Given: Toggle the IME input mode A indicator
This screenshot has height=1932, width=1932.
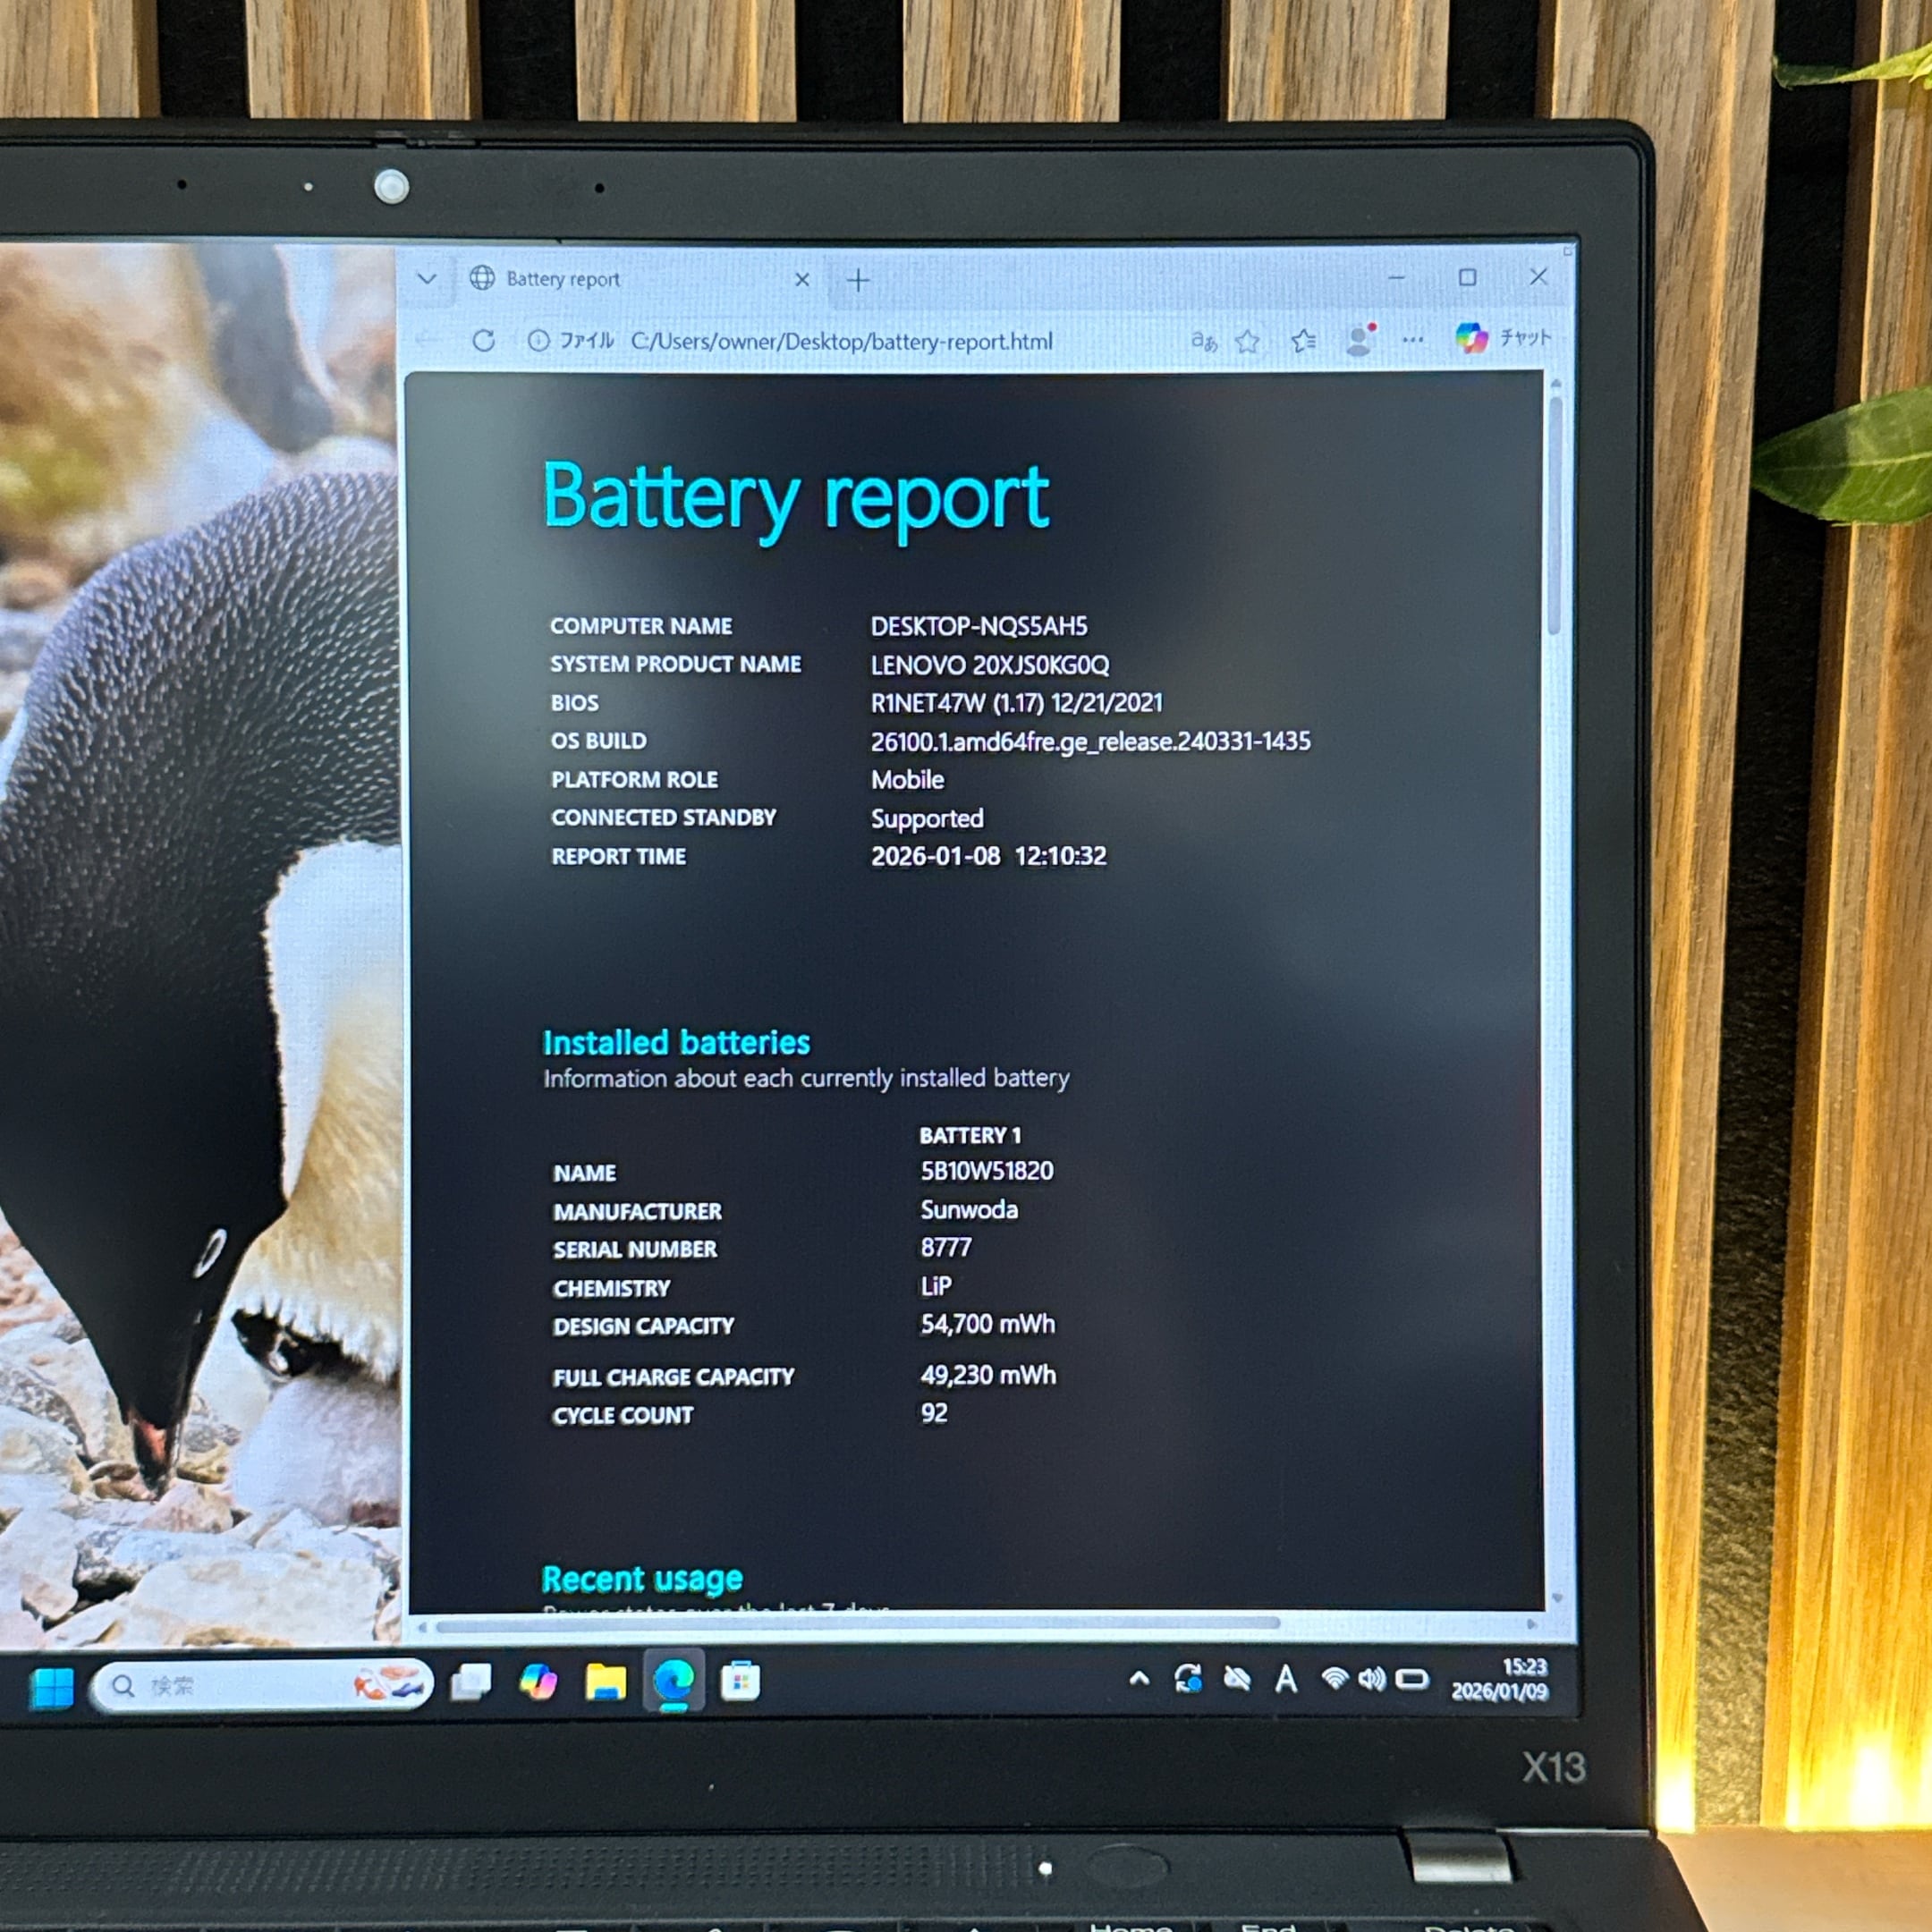Looking at the screenshot, I should coord(1286,1679).
